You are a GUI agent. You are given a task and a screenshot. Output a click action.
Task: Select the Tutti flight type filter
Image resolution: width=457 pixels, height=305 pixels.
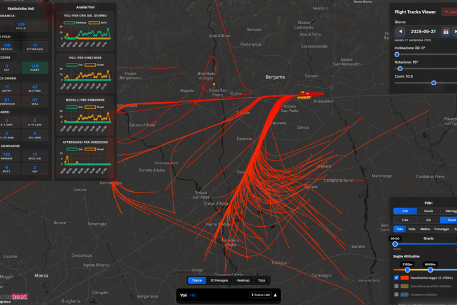405,211
